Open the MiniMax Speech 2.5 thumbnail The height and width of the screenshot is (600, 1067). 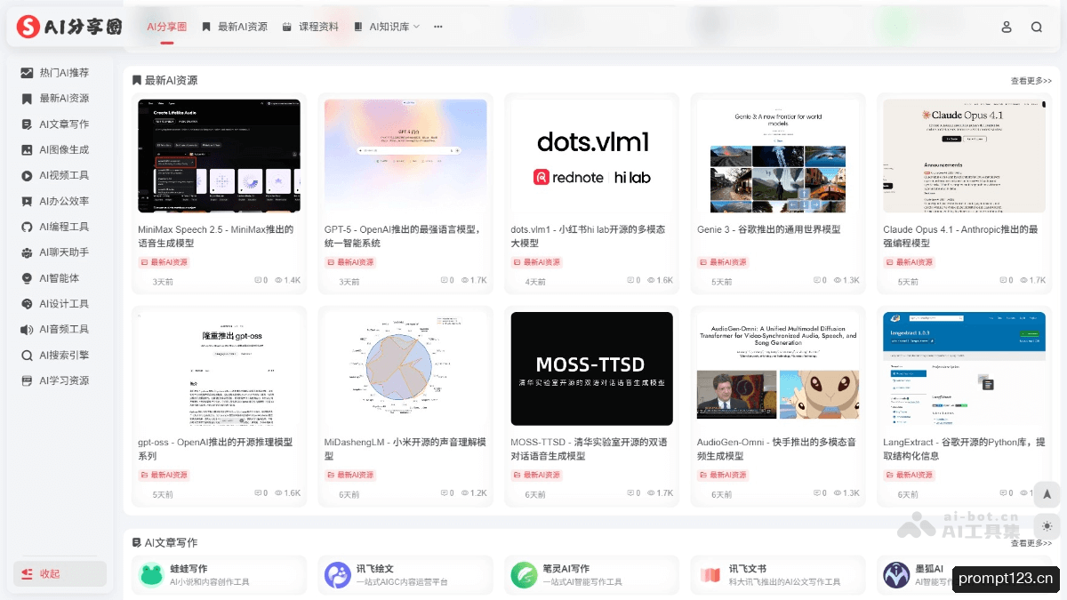[220, 156]
